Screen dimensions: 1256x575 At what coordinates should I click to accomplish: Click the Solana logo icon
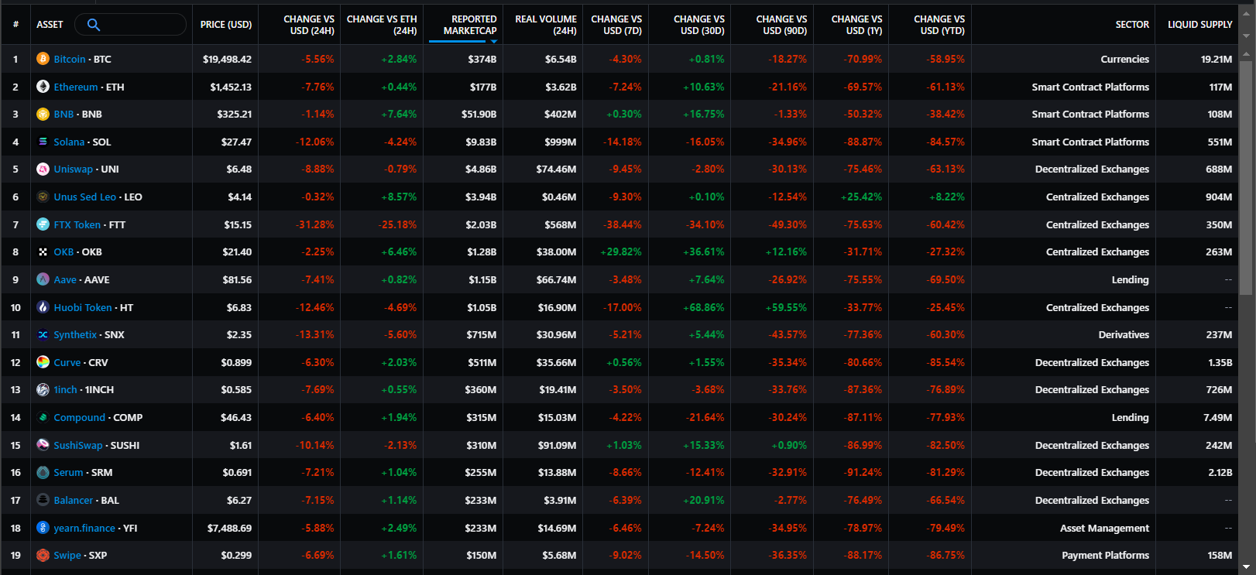click(43, 142)
